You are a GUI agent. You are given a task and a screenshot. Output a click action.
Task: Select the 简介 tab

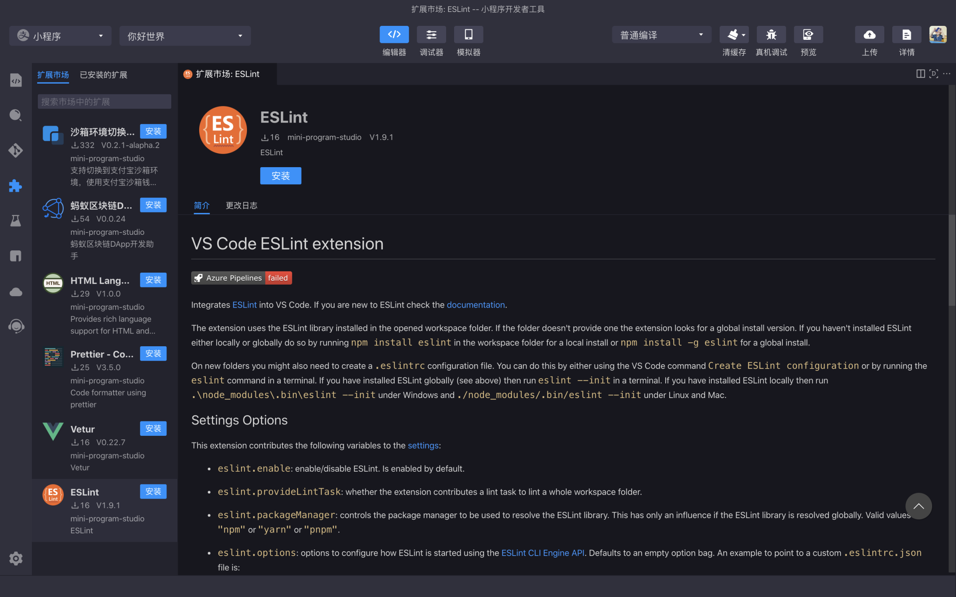point(202,205)
